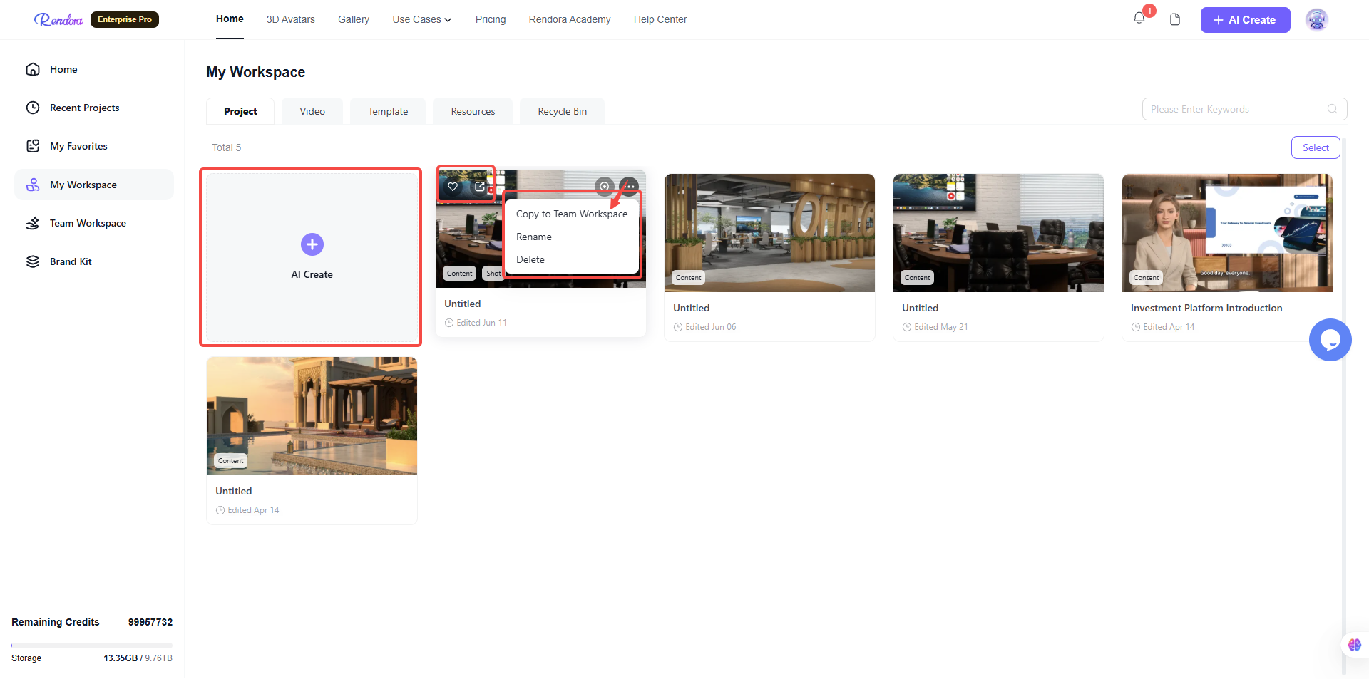Open Investment Platform Introduction thumbnail
This screenshot has height=679, width=1369.
[1227, 233]
